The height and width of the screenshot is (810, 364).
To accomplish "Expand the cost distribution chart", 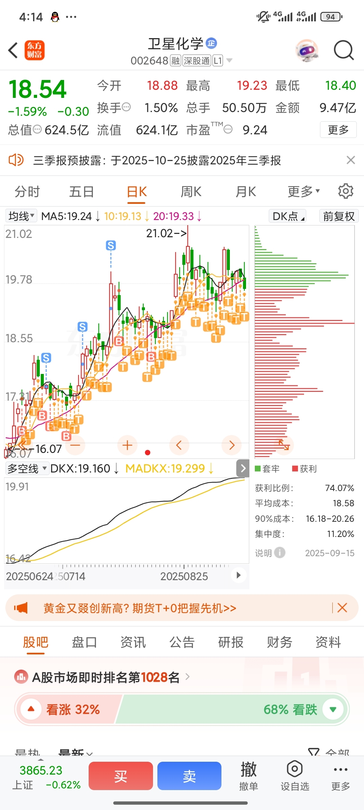I will (x=284, y=444).
